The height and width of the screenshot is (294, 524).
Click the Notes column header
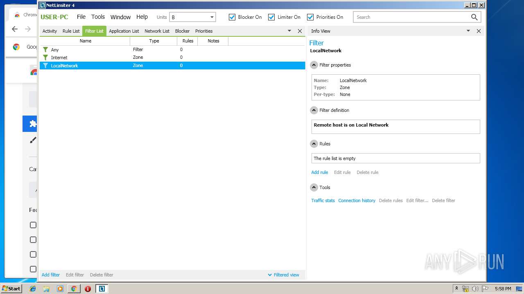click(x=213, y=41)
